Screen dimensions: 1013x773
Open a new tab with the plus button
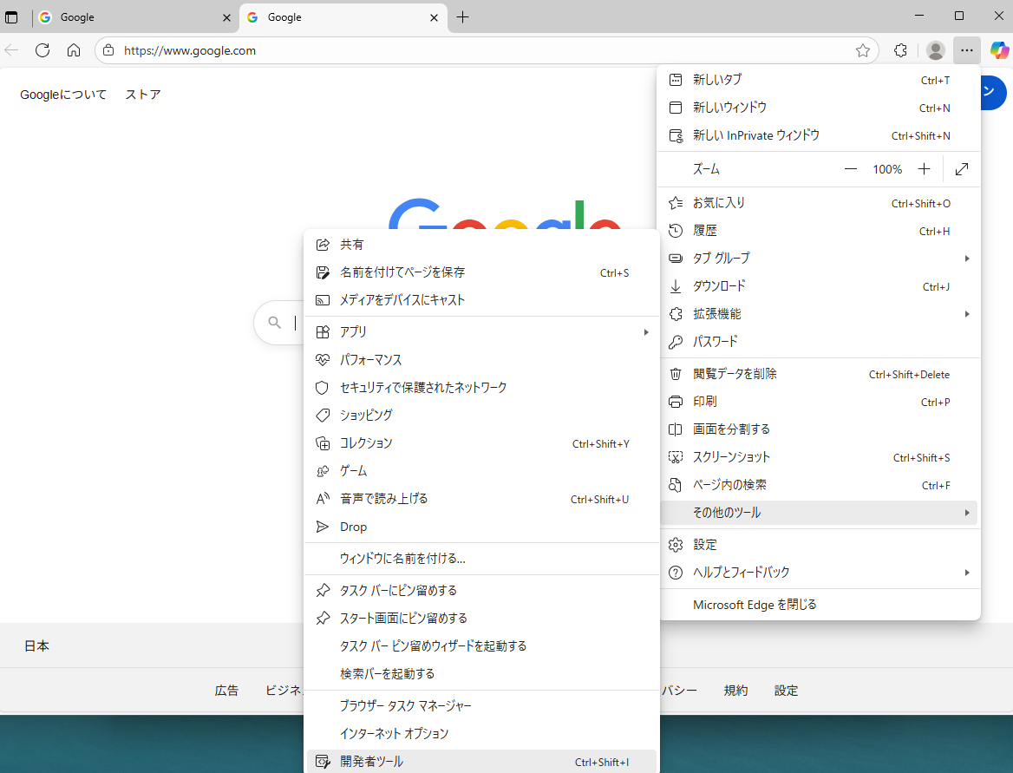(x=462, y=17)
